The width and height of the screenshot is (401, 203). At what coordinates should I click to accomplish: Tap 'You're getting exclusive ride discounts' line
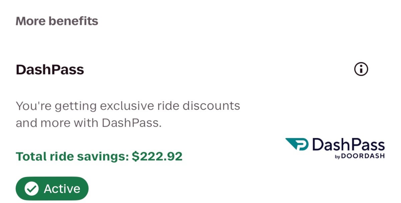pyautogui.click(x=128, y=106)
